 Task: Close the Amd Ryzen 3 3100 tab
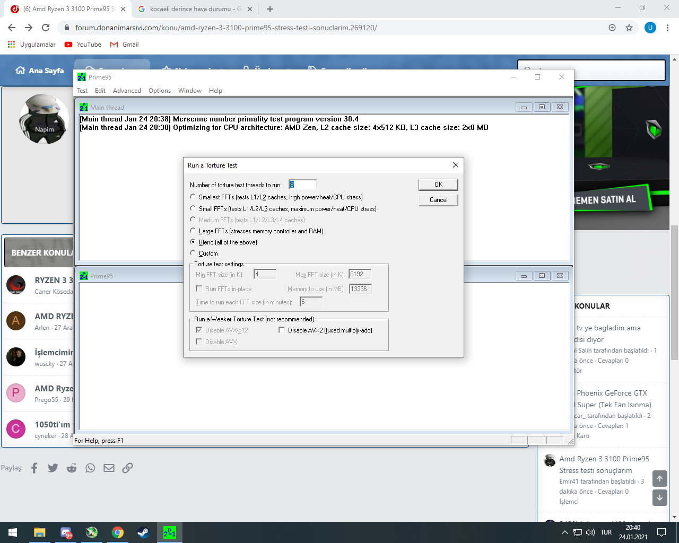tap(123, 9)
